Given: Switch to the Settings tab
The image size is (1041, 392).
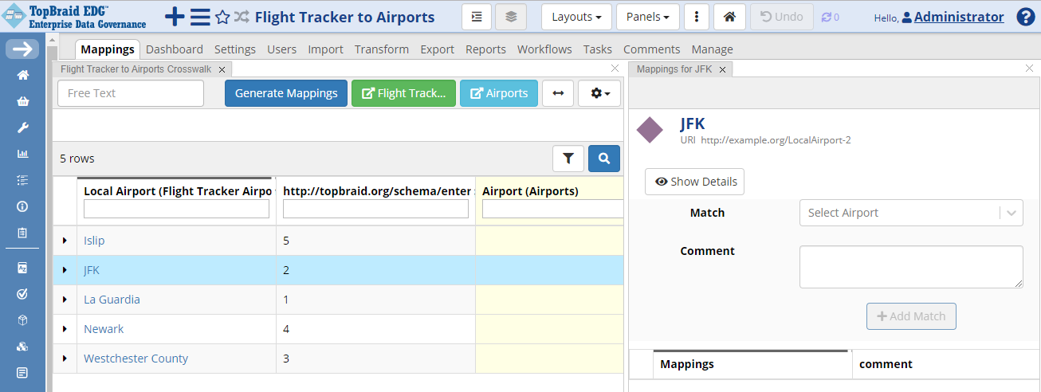Looking at the screenshot, I should 235,49.
